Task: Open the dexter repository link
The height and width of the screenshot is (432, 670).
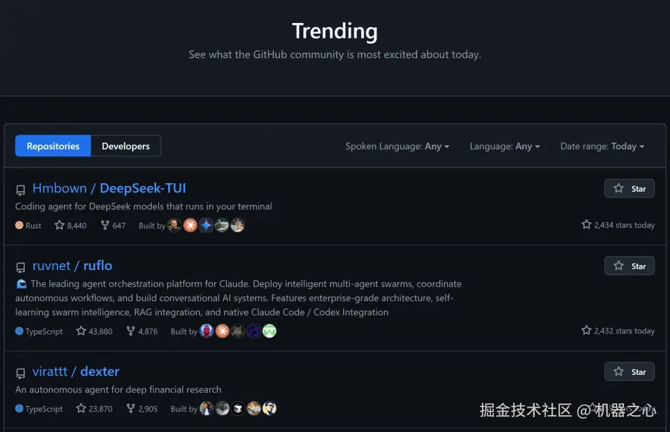Action: [x=99, y=371]
